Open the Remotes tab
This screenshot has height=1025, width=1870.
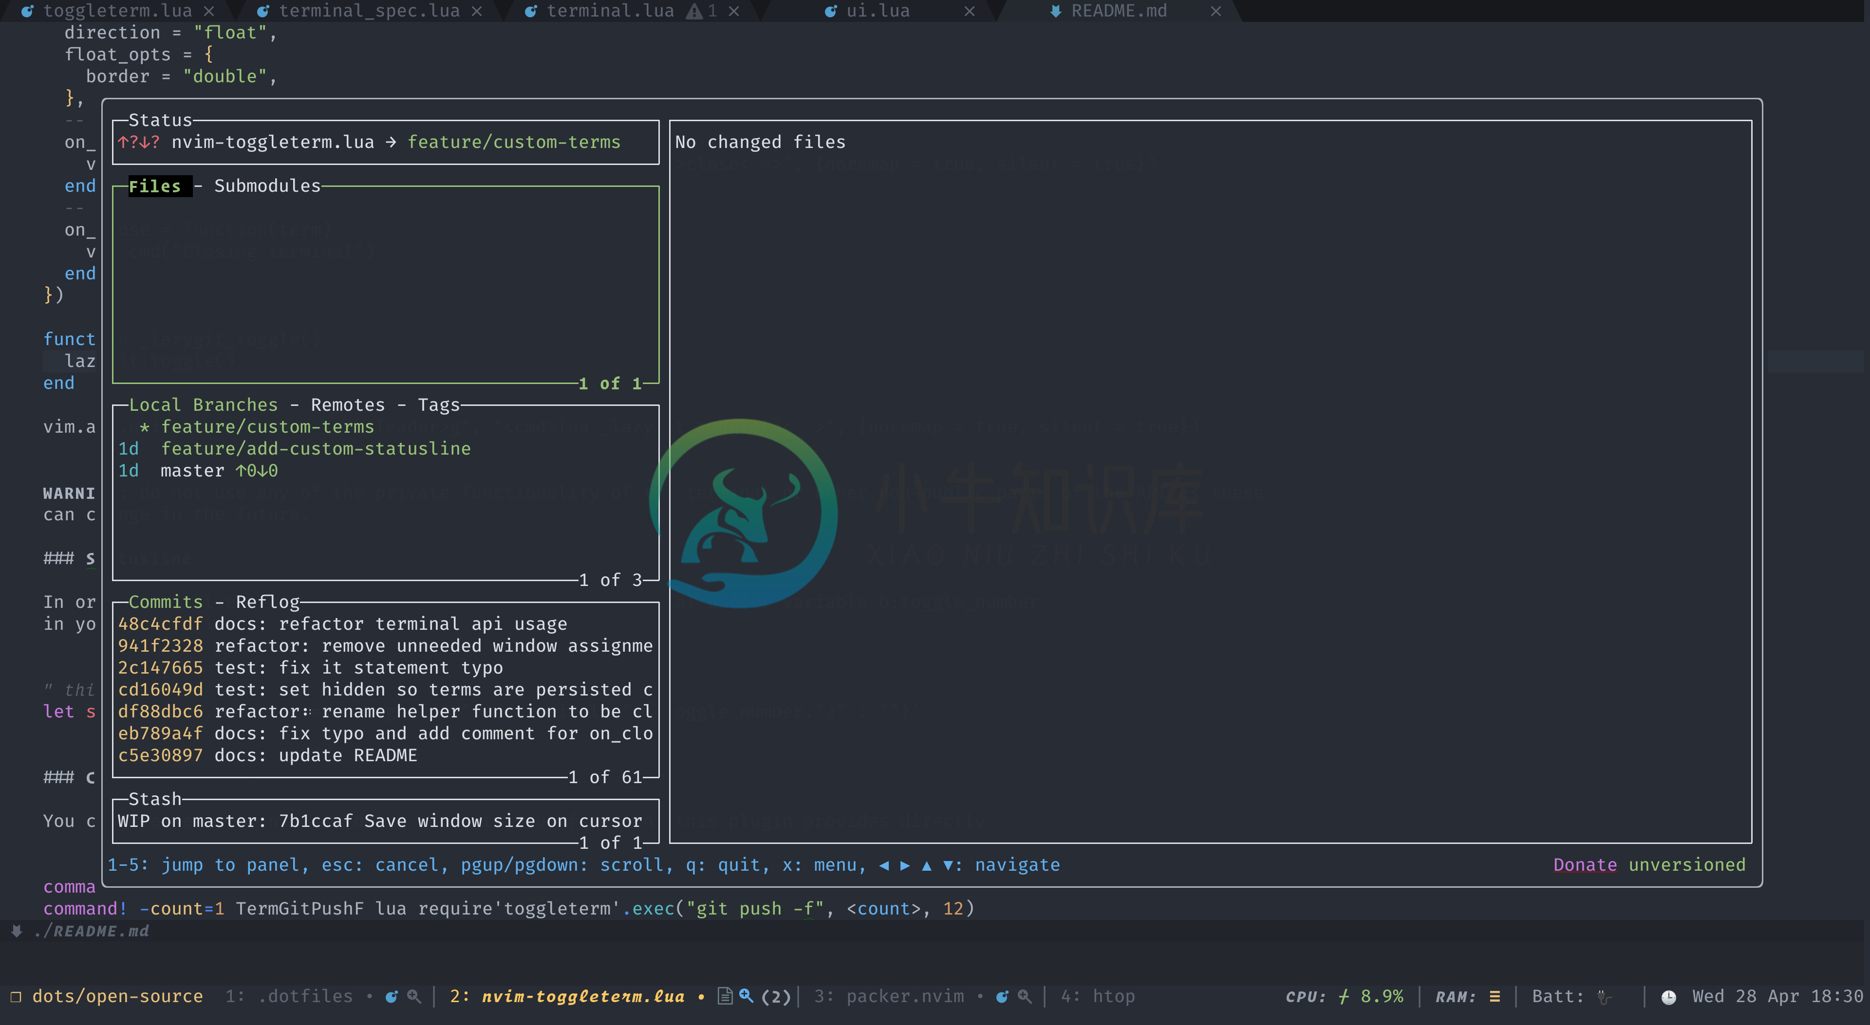[348, 405]
